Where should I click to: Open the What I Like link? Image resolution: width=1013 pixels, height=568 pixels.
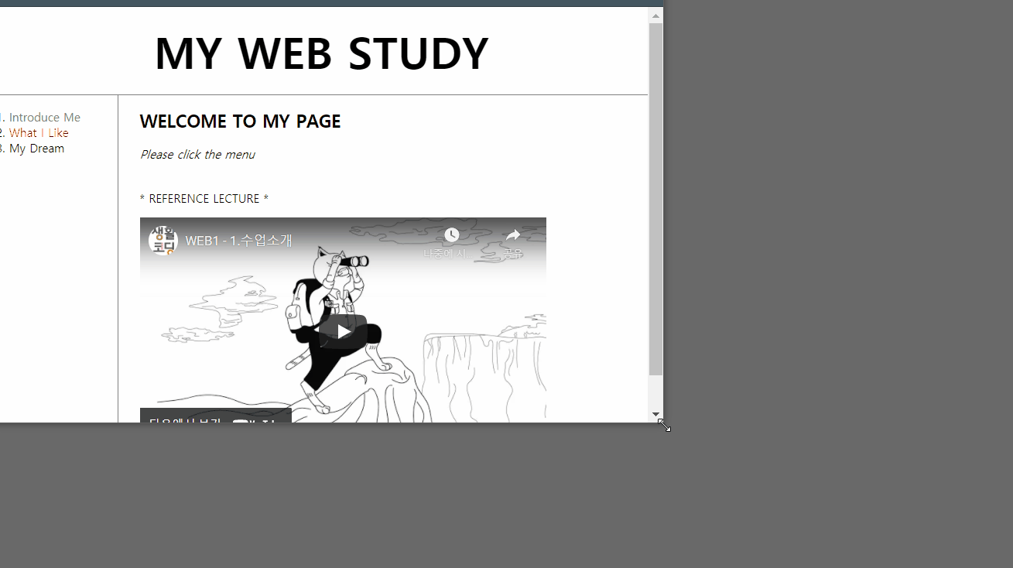39,133
